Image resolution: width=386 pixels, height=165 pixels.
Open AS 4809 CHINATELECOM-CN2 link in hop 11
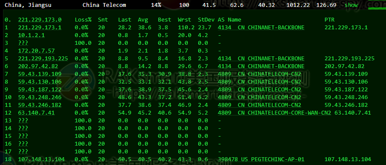pyautogui.click(x=260, y=105)
